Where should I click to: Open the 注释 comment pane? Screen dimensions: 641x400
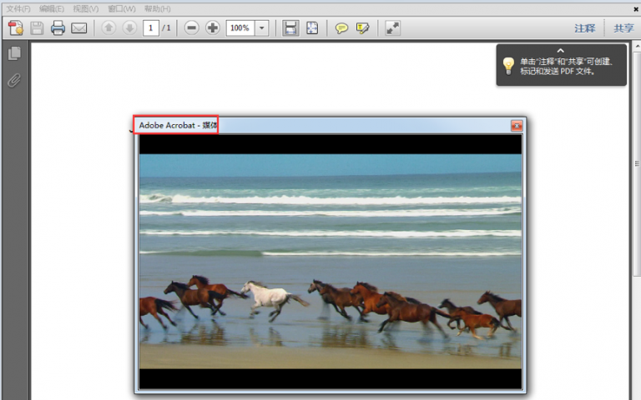584,27
